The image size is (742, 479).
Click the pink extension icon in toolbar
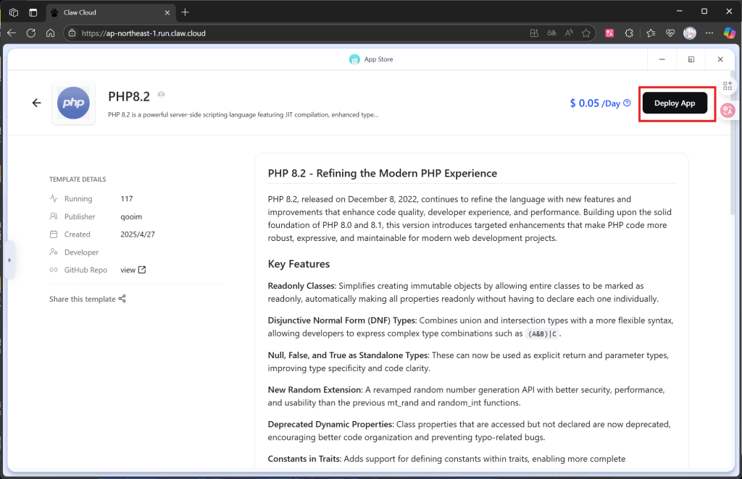click(609, 33)
